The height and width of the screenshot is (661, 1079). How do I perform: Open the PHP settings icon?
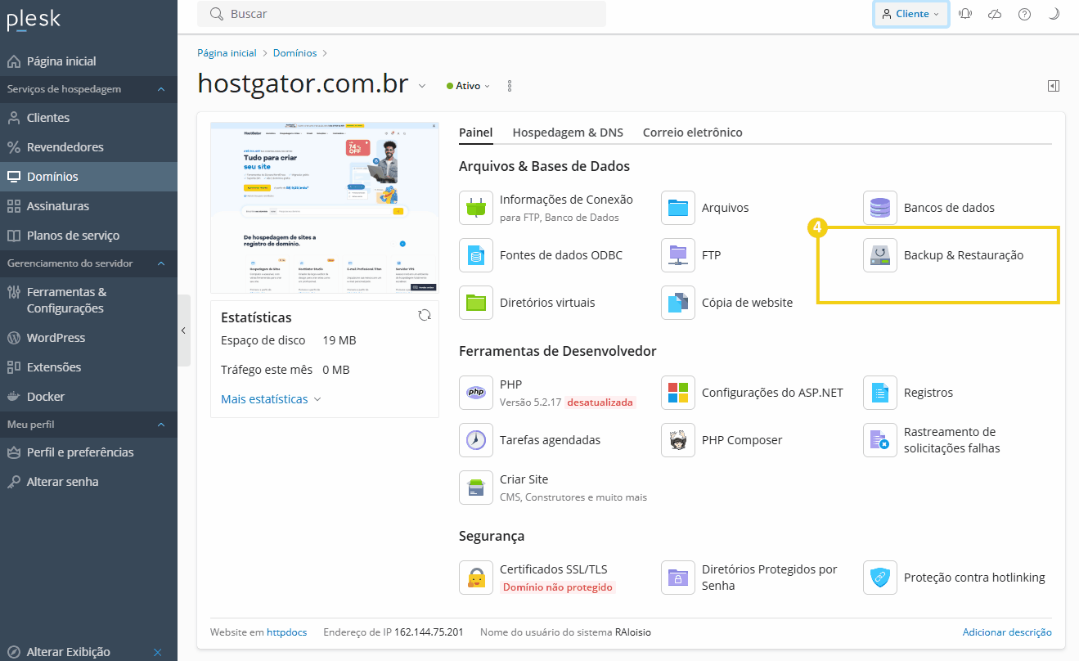point(476,393)
